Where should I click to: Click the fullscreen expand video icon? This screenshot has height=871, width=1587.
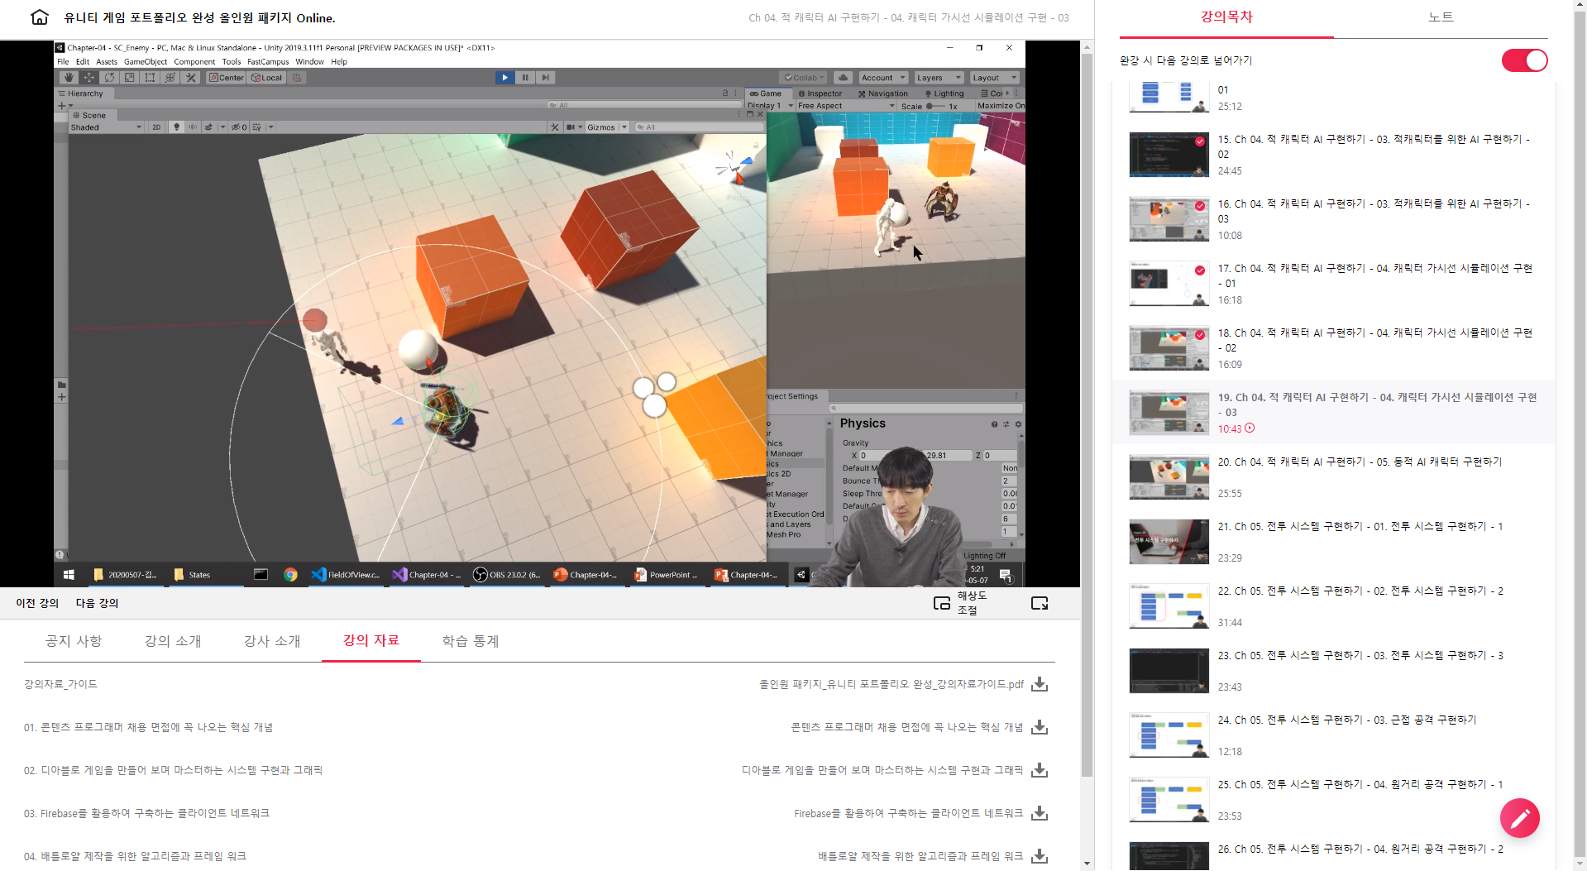[1040, 603]
